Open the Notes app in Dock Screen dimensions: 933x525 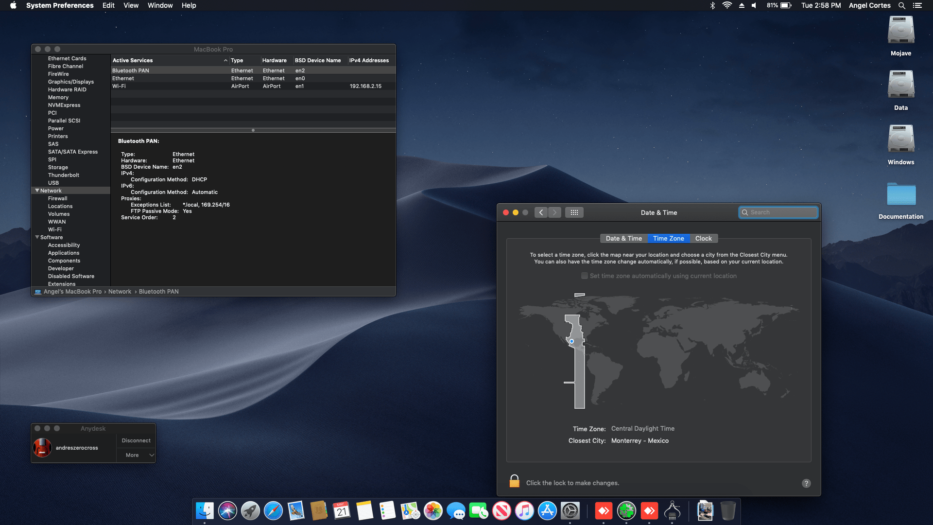click(364, 511)
